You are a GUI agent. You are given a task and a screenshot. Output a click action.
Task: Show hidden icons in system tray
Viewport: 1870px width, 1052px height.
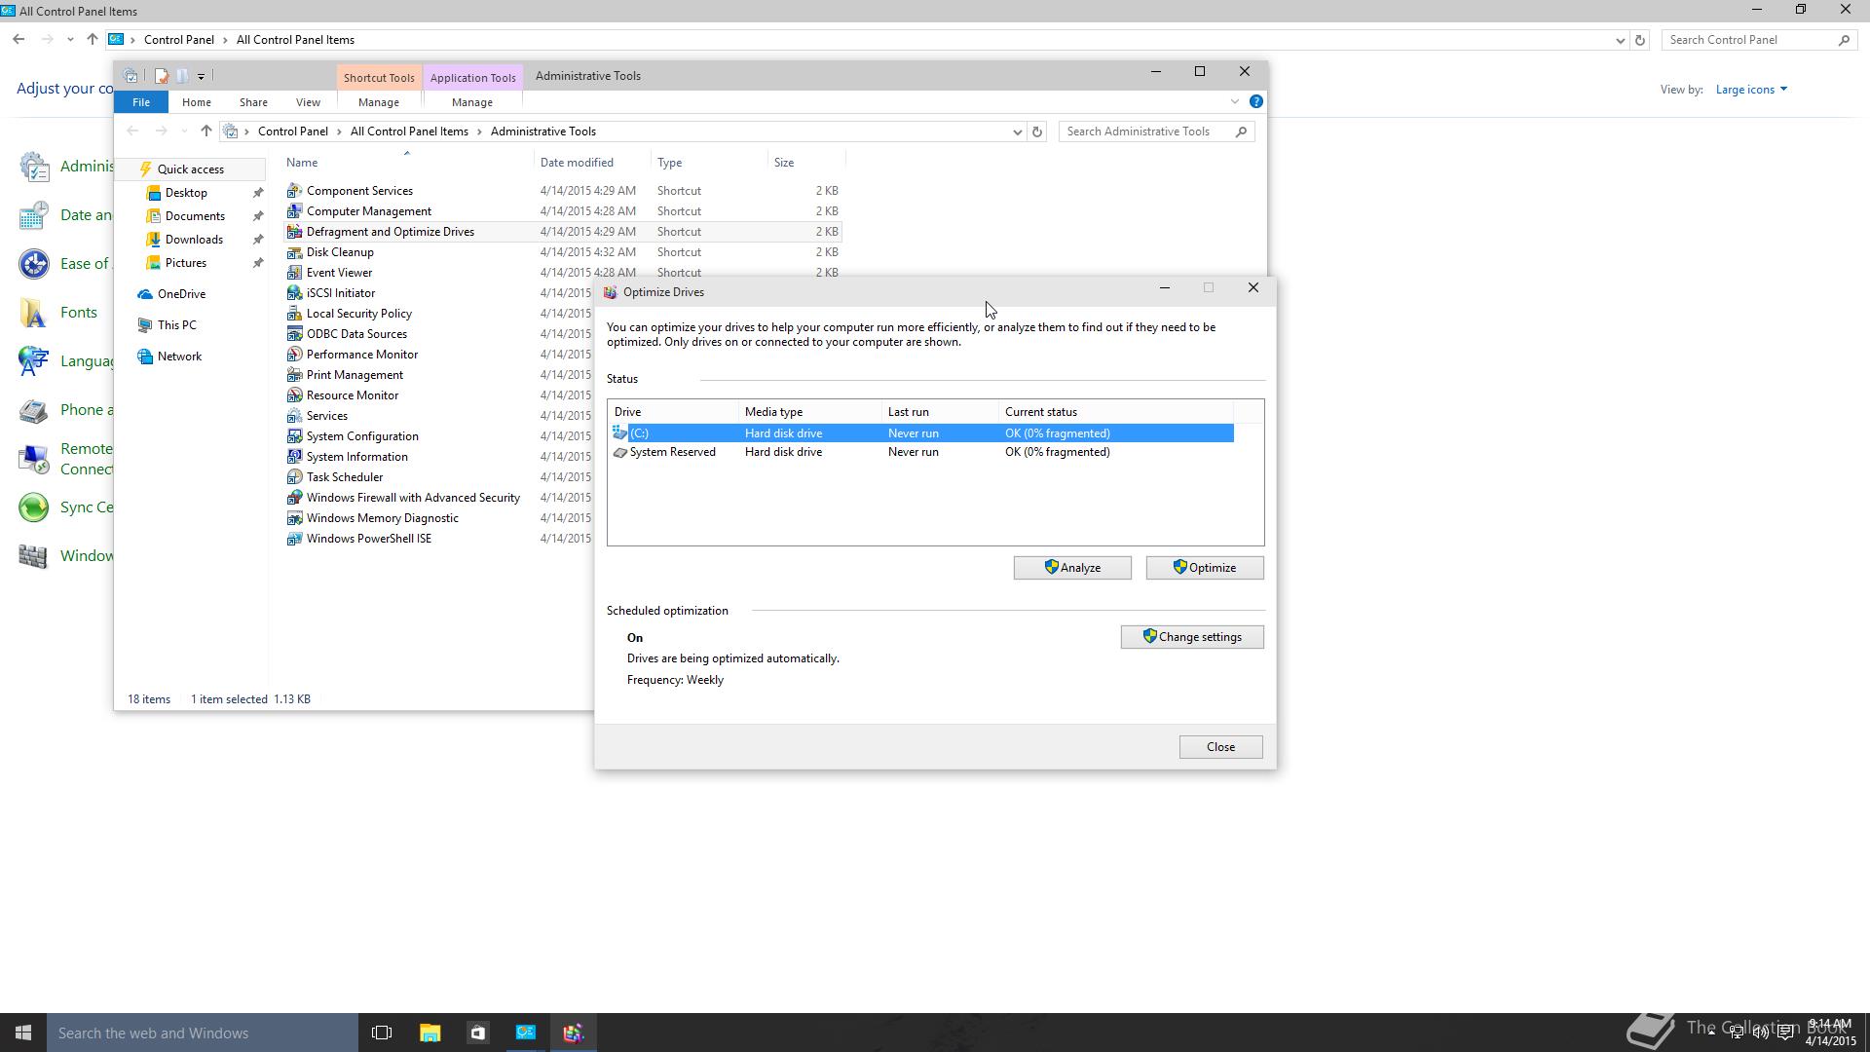[1711, 1033]
